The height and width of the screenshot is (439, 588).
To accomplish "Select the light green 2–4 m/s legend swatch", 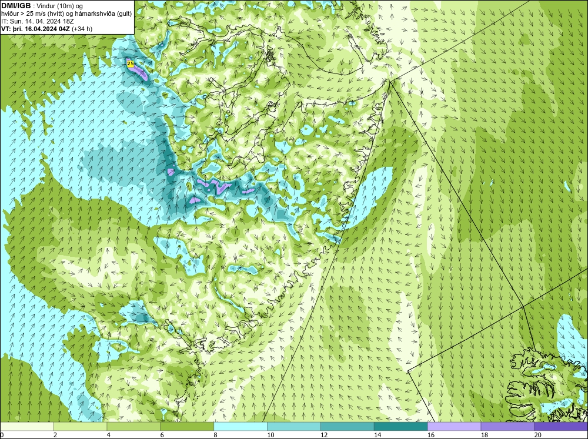I will pyautogui.click(x=80, y=427).
